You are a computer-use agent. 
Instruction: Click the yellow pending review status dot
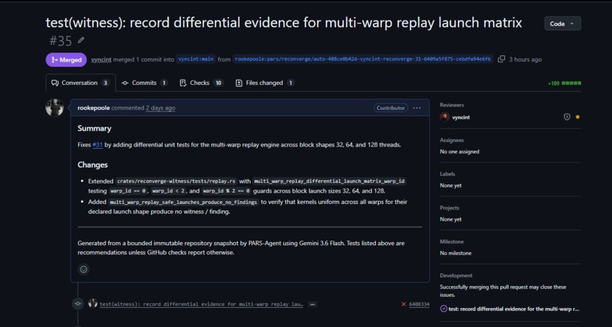pos(578,117)
